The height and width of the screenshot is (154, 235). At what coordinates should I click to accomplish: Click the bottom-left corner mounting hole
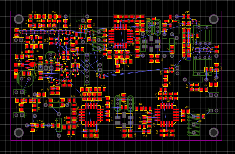pyautogui.click(x=19, y=132)
